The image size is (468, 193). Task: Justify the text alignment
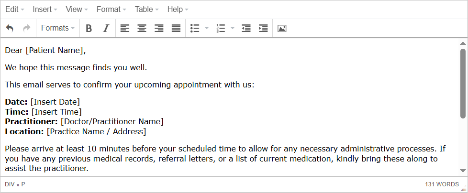176,28
